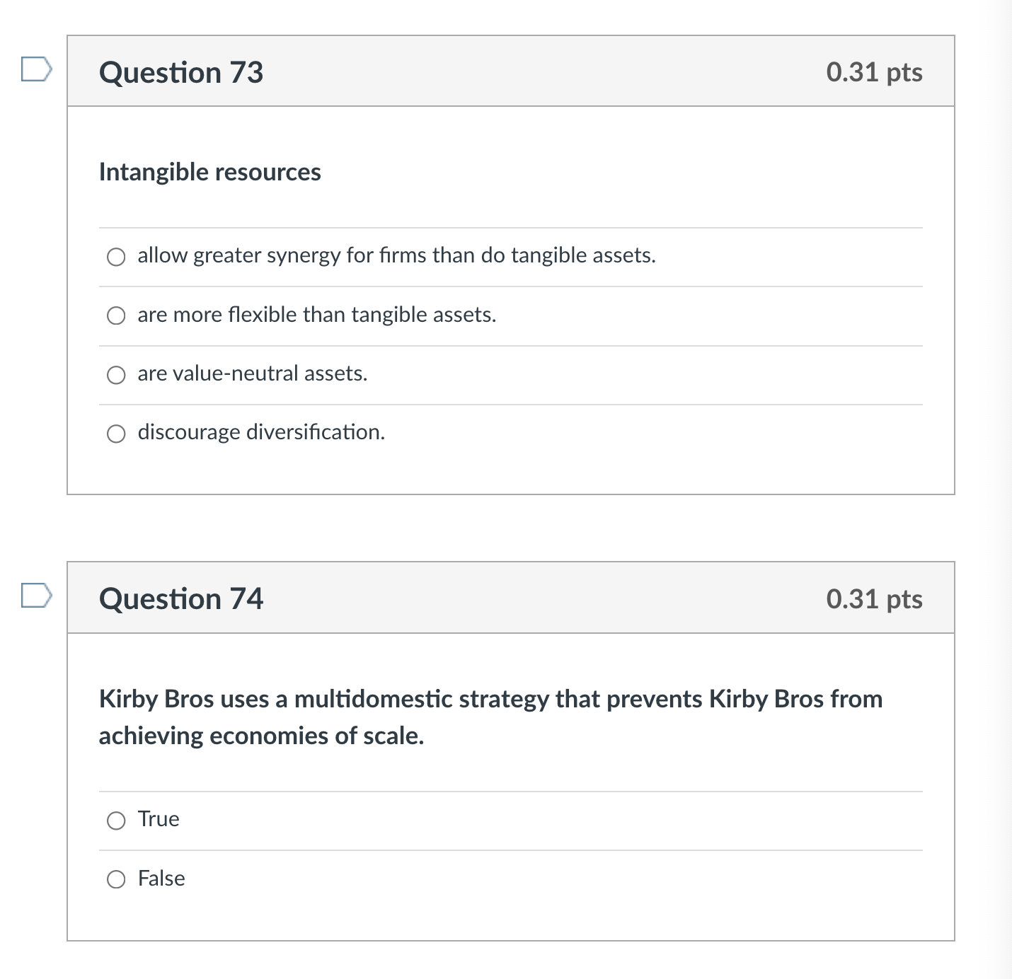This screenshot has height=979, width=1012.
Task: Click answer text 'allow greater synergy for firms'
Action: coord(396,255)
